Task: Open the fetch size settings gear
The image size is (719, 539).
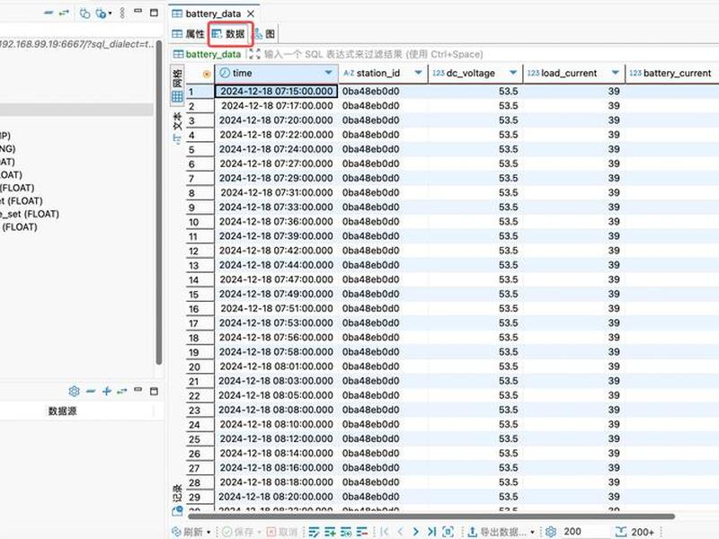Action: [551, 532]
